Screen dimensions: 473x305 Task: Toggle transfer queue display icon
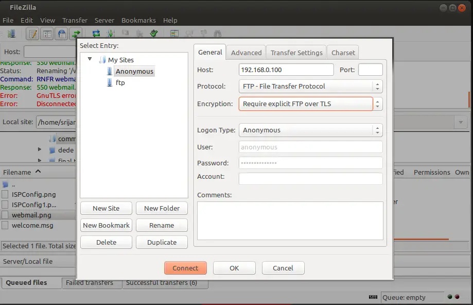coord(76,34)
